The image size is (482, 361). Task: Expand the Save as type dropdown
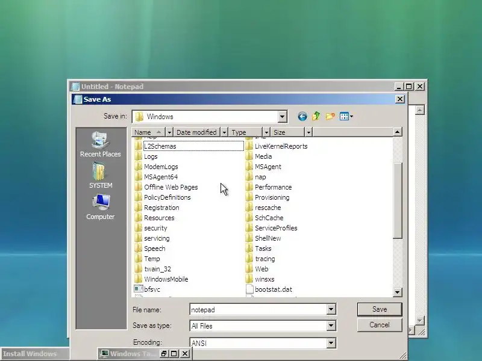[331, 326]
